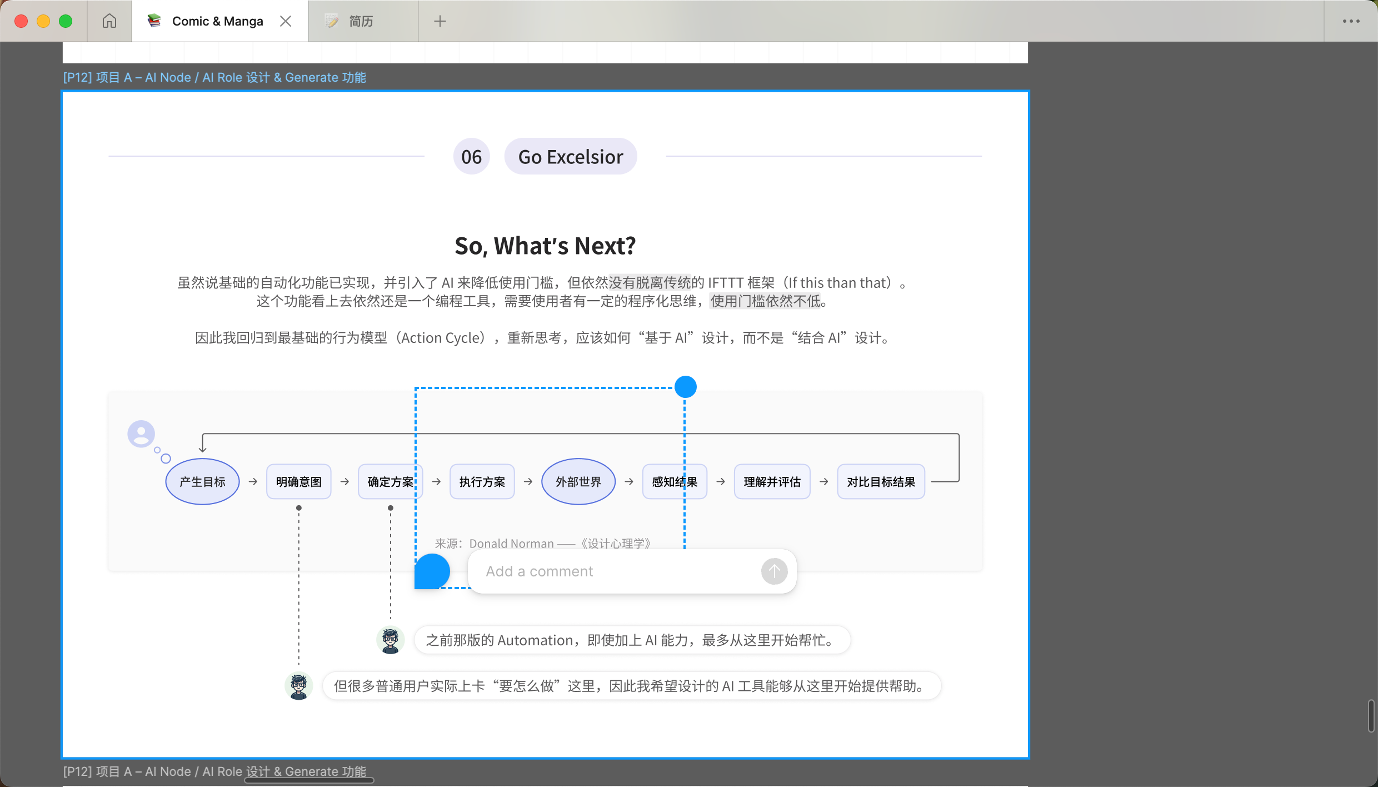Select the line mentioning Action Cycle
The height and width of the screenshot is (787, 1378).
click(x=542, y=338)
